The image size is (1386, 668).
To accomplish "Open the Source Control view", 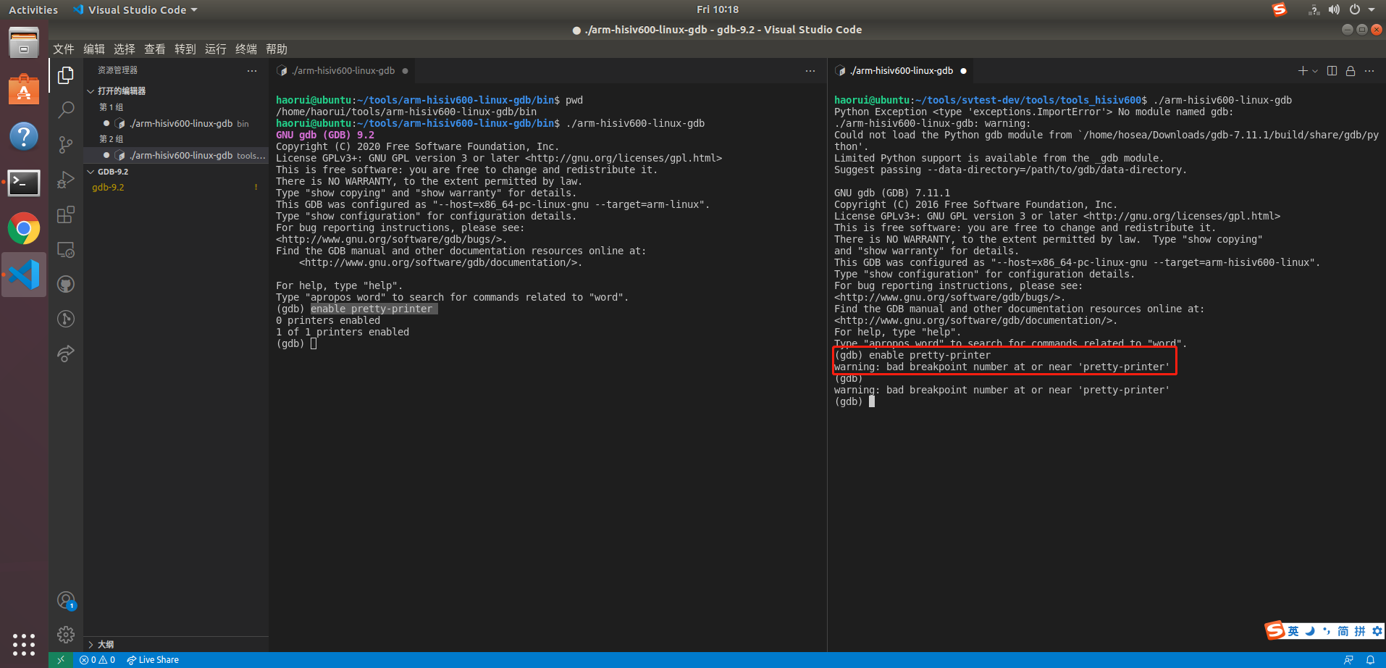I will click(66, 145).
